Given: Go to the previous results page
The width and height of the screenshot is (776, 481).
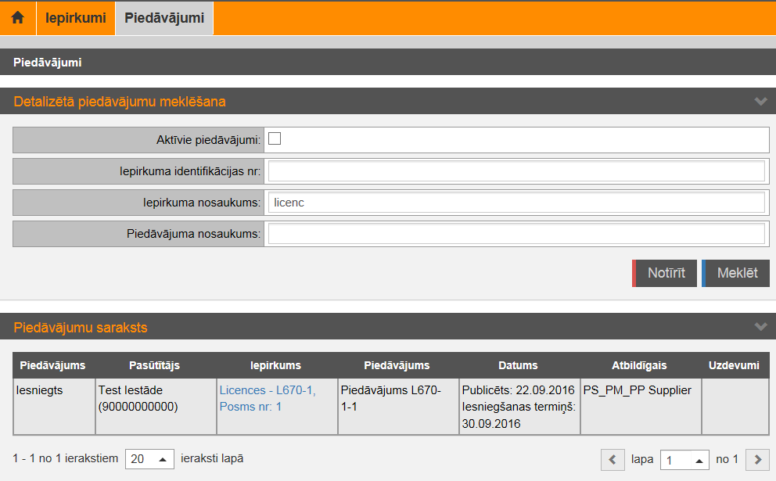Looking at the screenshot, I should point(613,459).
